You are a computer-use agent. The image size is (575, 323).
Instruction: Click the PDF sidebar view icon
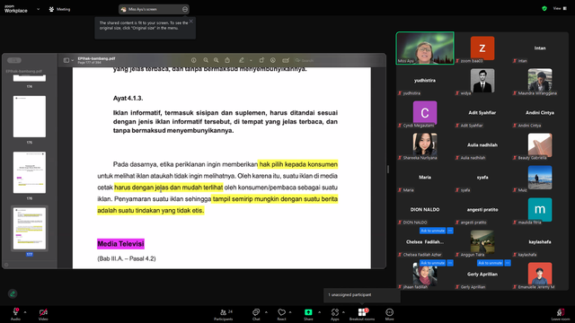[66, 60]
